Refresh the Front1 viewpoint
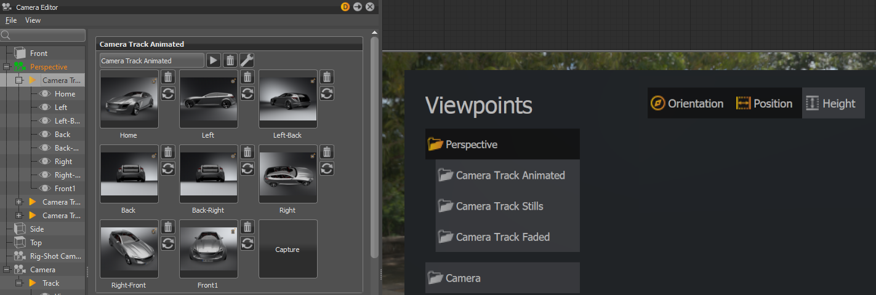This screenshot has height=295, width=876. point(247,243)
